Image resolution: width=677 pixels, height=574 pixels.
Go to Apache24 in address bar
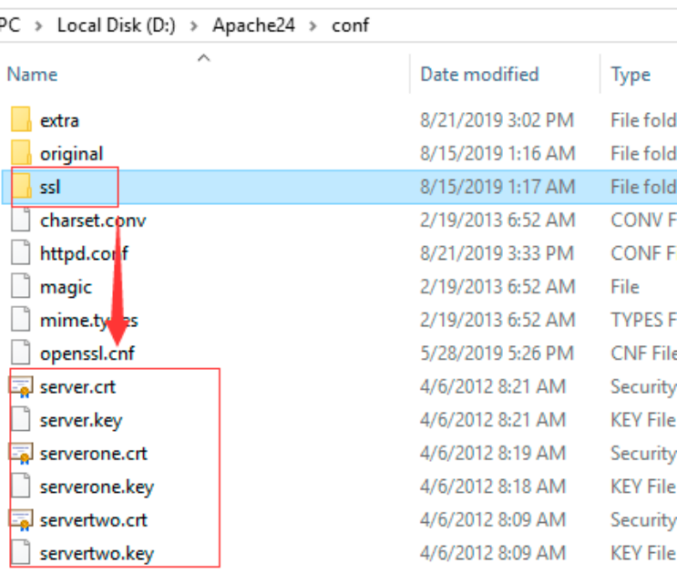click(x=253, y=25)
